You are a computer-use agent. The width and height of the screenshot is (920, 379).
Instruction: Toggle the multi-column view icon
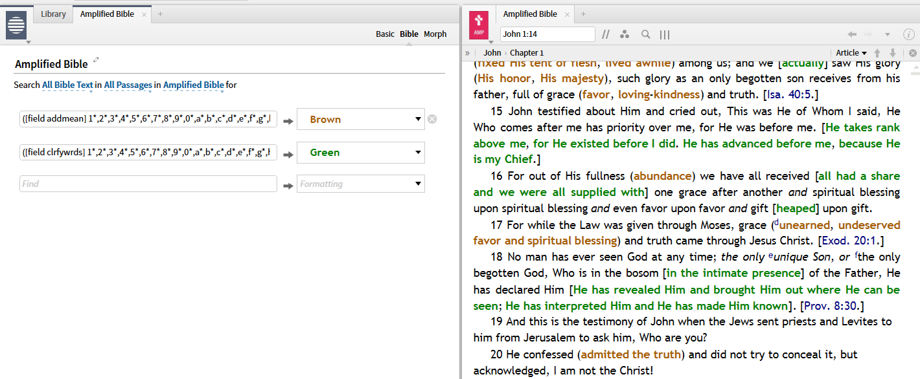(x=665, y=34)
